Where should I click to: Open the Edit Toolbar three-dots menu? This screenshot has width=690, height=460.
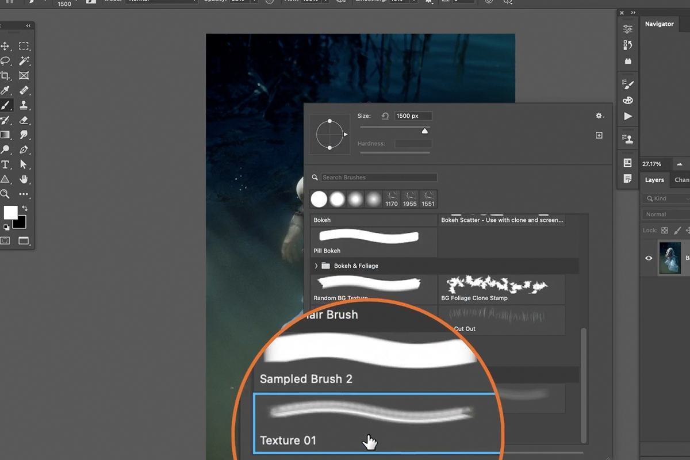coord(24,194)
